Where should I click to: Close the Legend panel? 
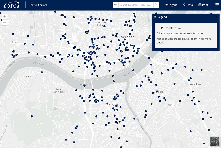pos(216,17)
